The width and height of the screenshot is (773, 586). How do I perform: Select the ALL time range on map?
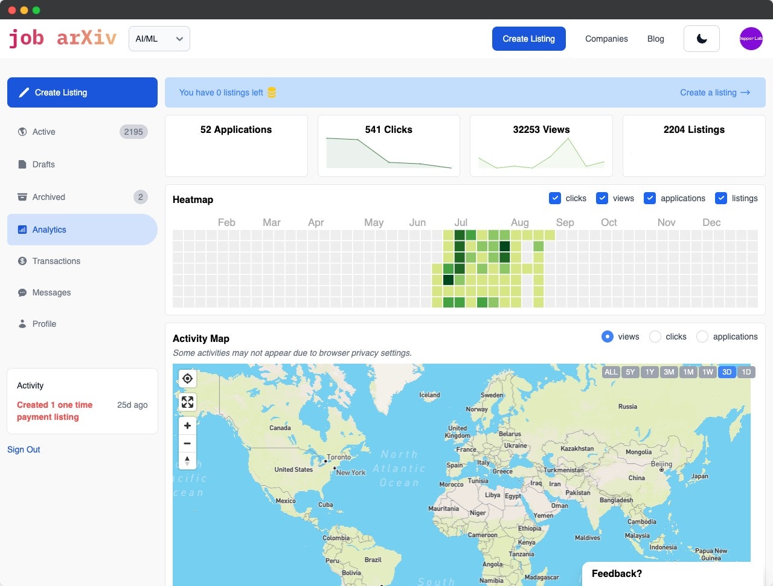(x=611, y=372)
